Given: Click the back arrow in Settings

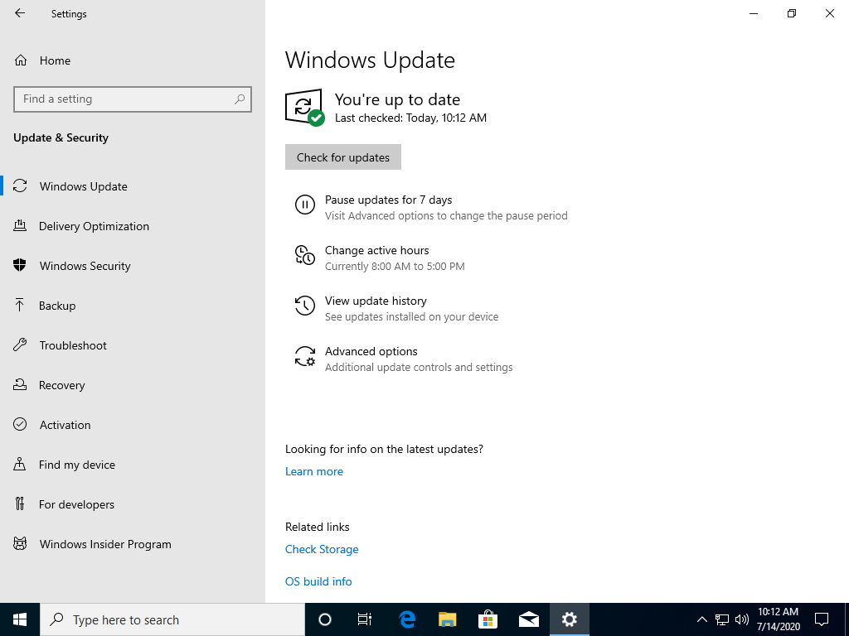Looking at the screenshot, I should 20,13.
